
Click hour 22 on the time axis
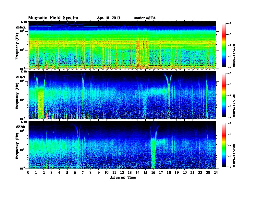click(200, 173)
